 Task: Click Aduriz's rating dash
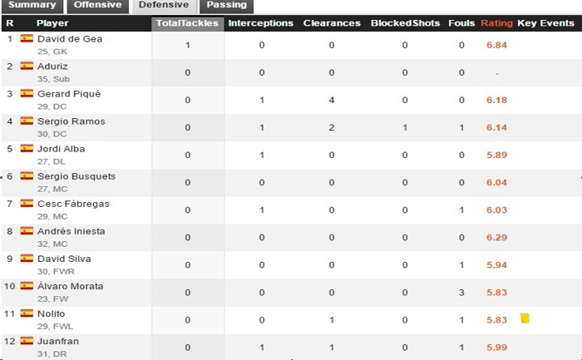pyautogui.click(x=497, y=73)
